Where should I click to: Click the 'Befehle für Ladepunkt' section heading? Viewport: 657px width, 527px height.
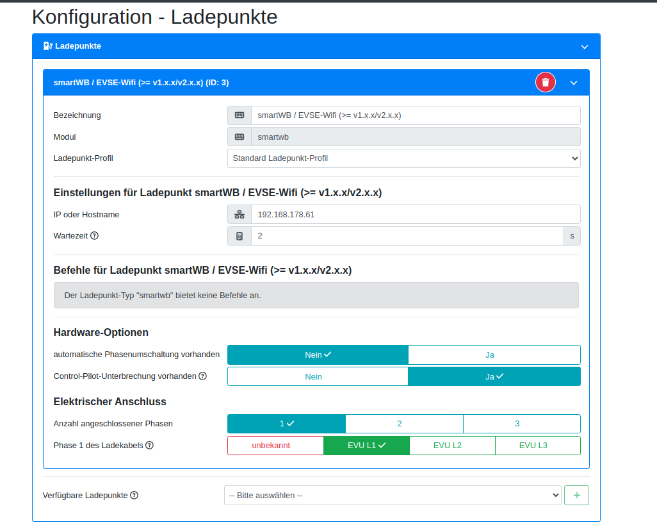point(202,270)
